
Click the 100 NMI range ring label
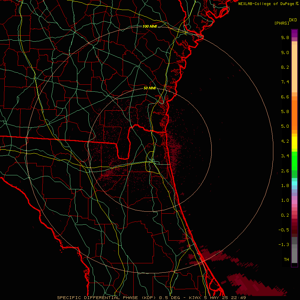click(150, 26)
